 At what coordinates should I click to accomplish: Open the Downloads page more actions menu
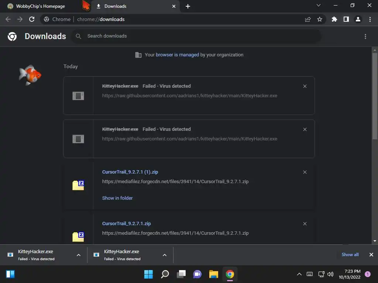click(365, 36)
